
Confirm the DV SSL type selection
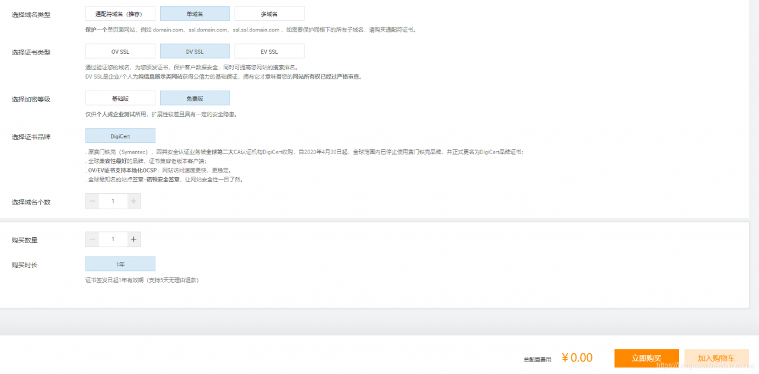pos(194,51)
